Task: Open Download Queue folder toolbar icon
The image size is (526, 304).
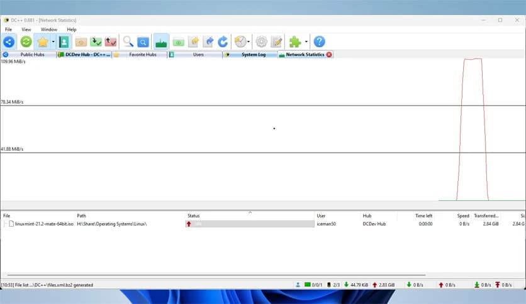Action: 81,42
